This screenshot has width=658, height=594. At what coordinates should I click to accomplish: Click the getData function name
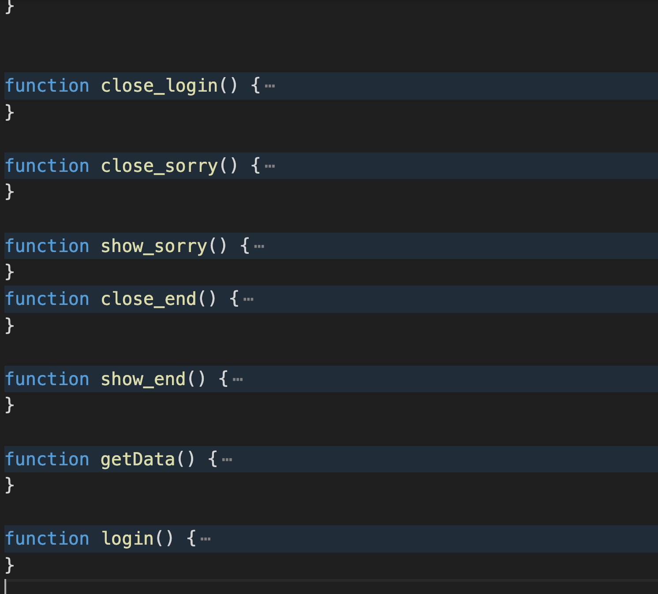pyautogui.click(x=138, y=460)
